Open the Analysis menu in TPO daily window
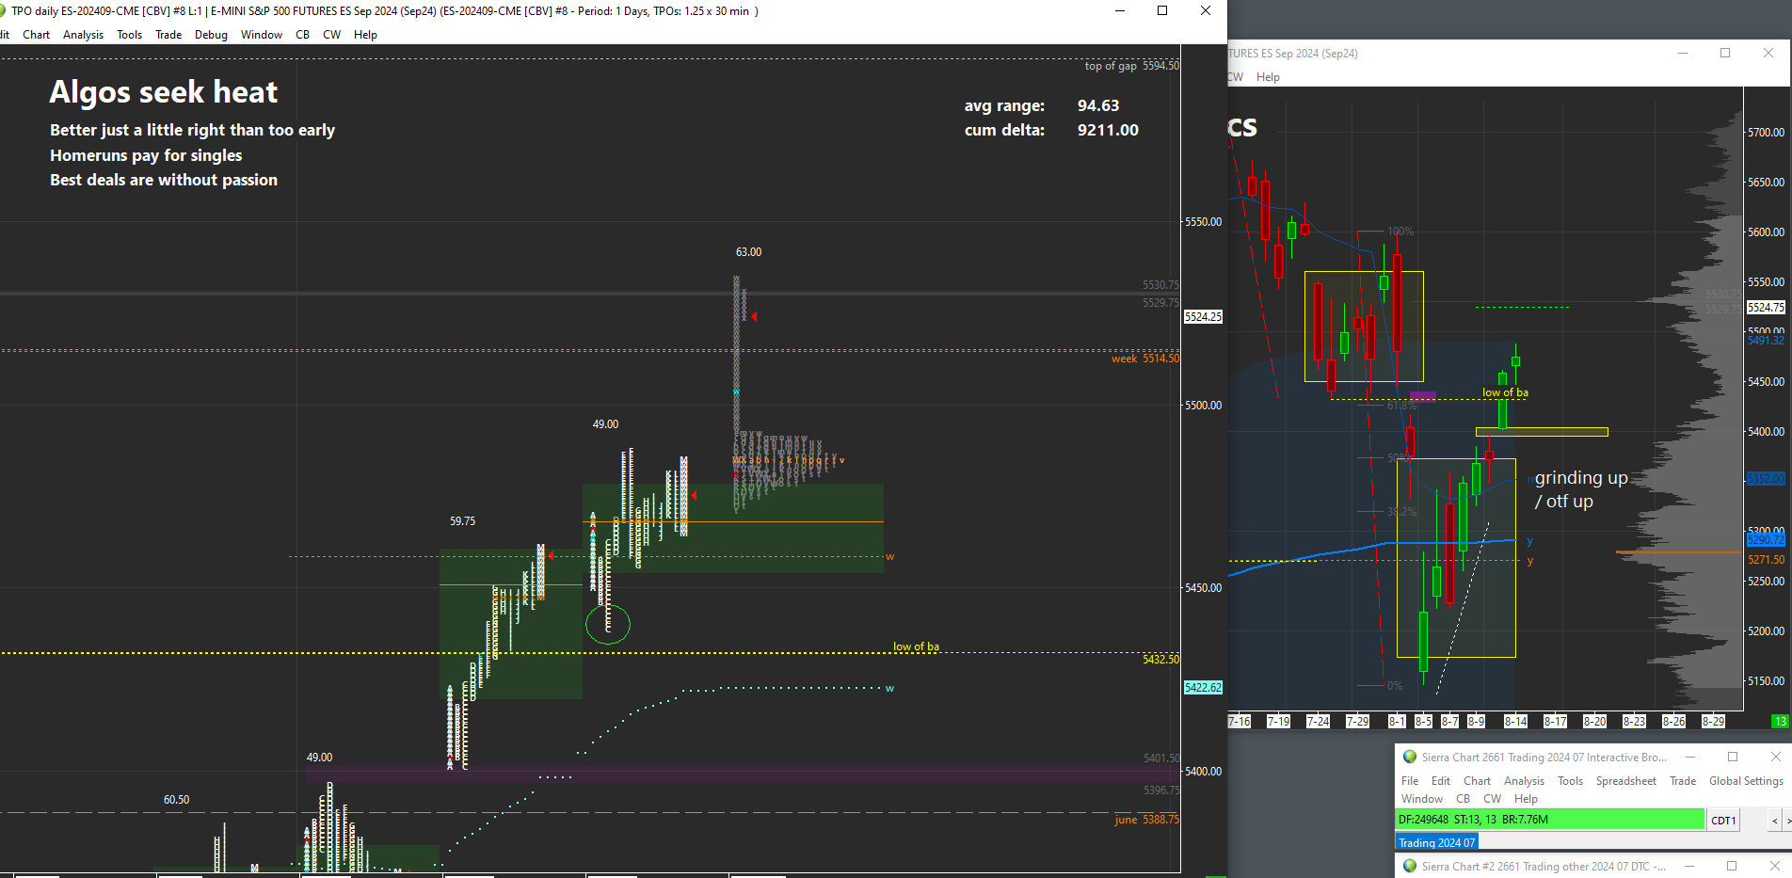Viewport: 1792px width, 878px height. [84, 35]
